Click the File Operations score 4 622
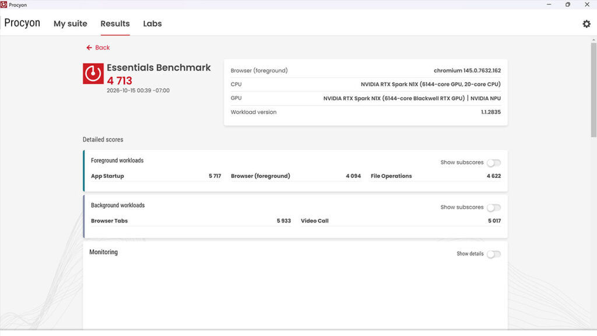This screenshot has width=597, height=336. point(494,176)
